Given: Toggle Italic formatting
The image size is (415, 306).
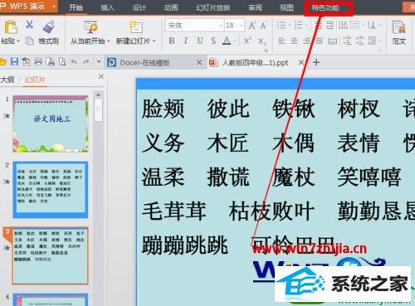Looking at the screenshot, I should click(x=186, y=41).
